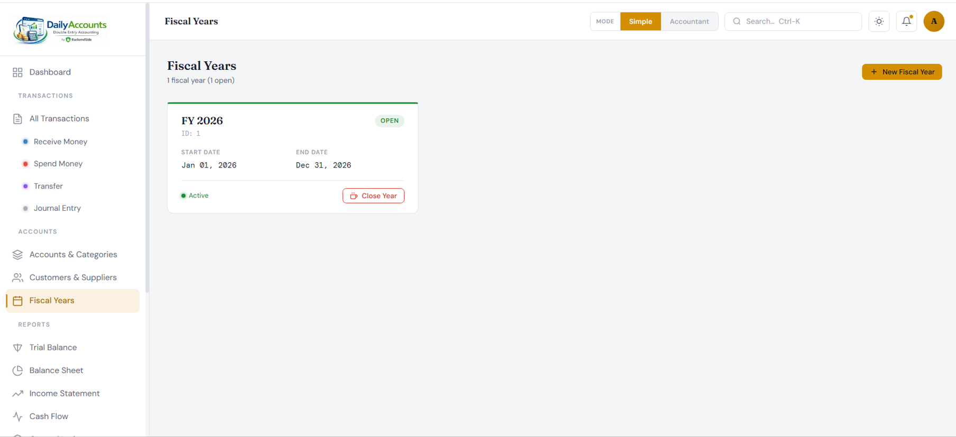The width and height of the screenshot is (956, 437).
Task: Click the red dot beside Spend Money
Action: pyautogui.click(x=25, y=164)
